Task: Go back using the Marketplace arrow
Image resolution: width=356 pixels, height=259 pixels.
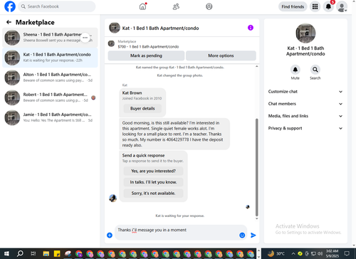Action: [9, 22]
